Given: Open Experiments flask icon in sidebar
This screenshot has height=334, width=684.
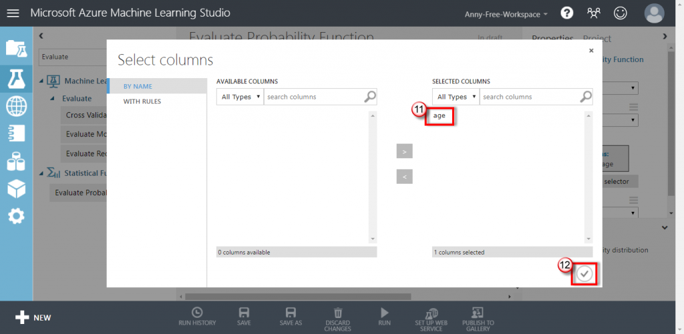Looking at the screenshot, I should tap(16, 78).
